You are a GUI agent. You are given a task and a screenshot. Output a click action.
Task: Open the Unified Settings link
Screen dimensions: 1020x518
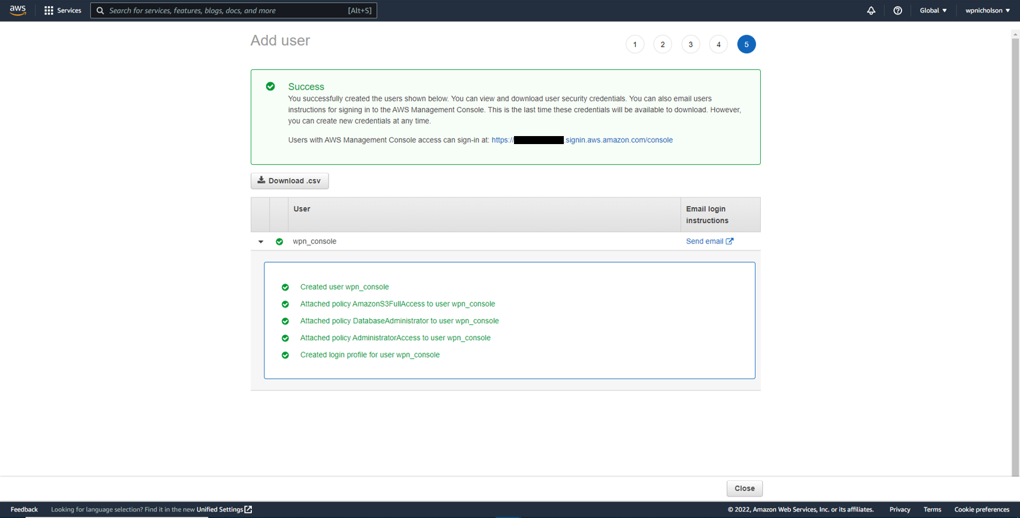[x=224, y=509]
